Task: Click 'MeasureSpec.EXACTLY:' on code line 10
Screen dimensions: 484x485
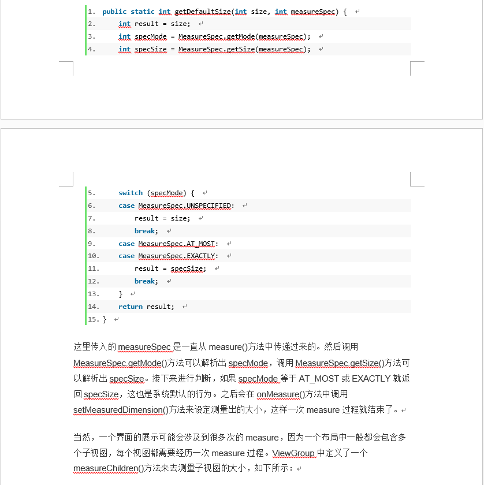Action: click(178, 256)
